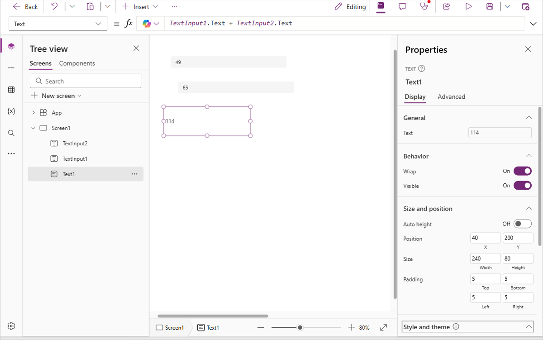Click the Back arrow button
Image resolution: width=543 pixels, height=340 pixels.
25,7
